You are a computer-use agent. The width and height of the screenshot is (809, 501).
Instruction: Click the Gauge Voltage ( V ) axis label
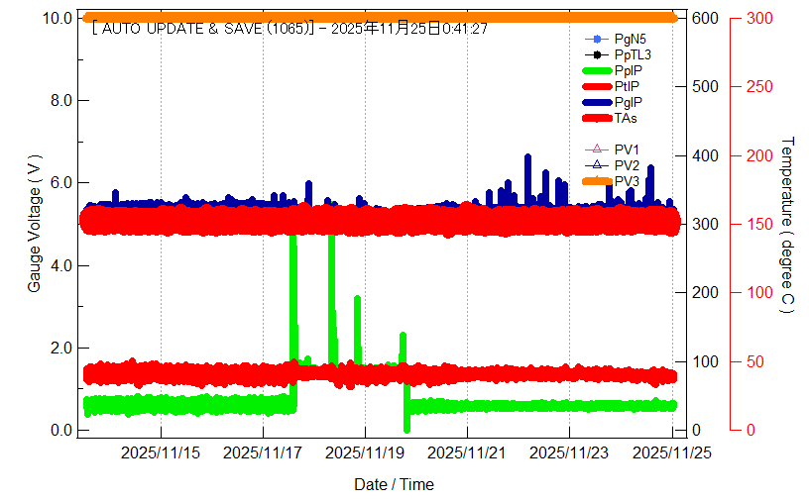[35, 224]
